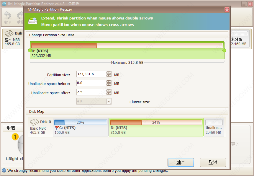Cancel with the 取消 button

coord(213,162)
